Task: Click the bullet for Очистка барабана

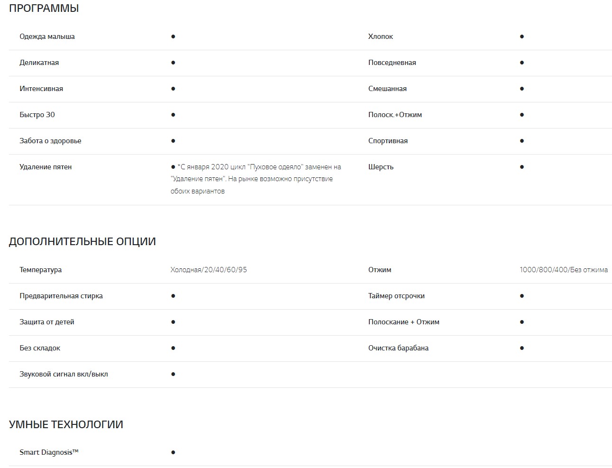Action: coord(521,348)
